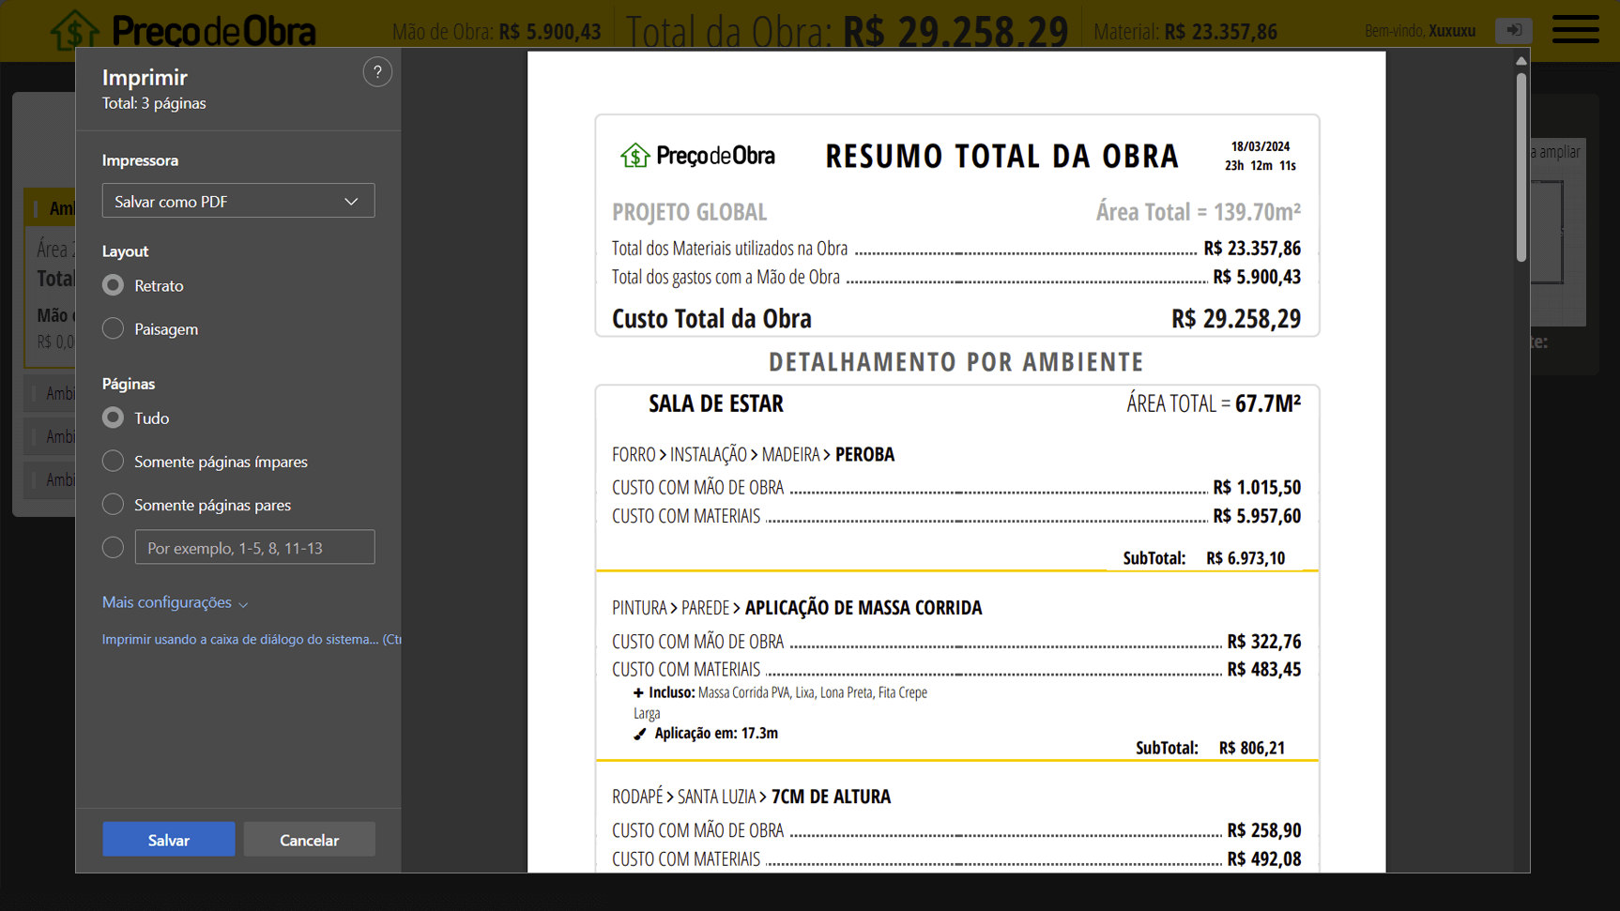Viewport: 1620px width, 911px height.
Task: Click the help question mark in Imprimir dialog
Action: [x=377, y=71]
